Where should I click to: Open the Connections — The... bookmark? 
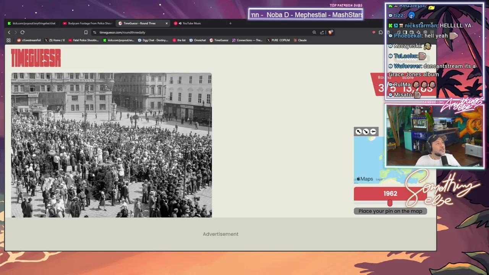pyautogui.click(x=247, y=40)
